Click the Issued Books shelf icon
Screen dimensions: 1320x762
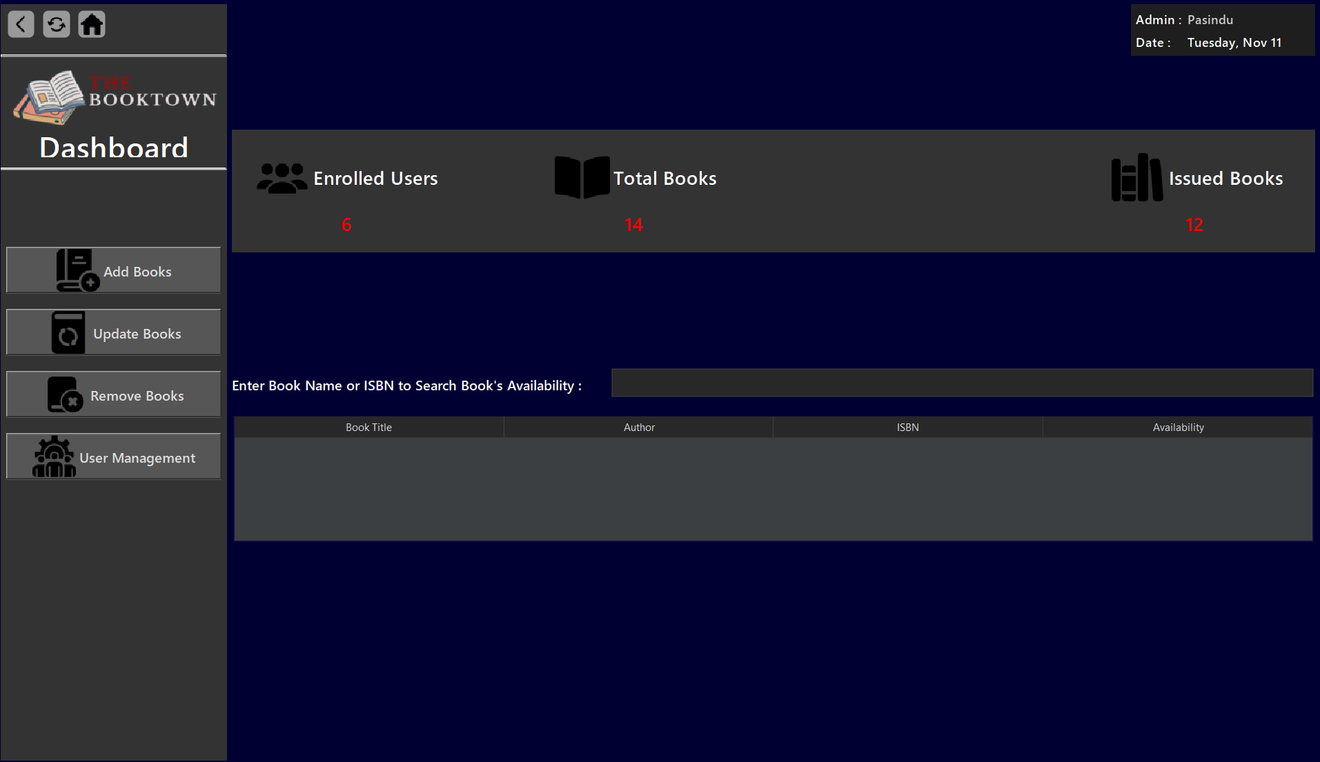(x=1136, y=178)
